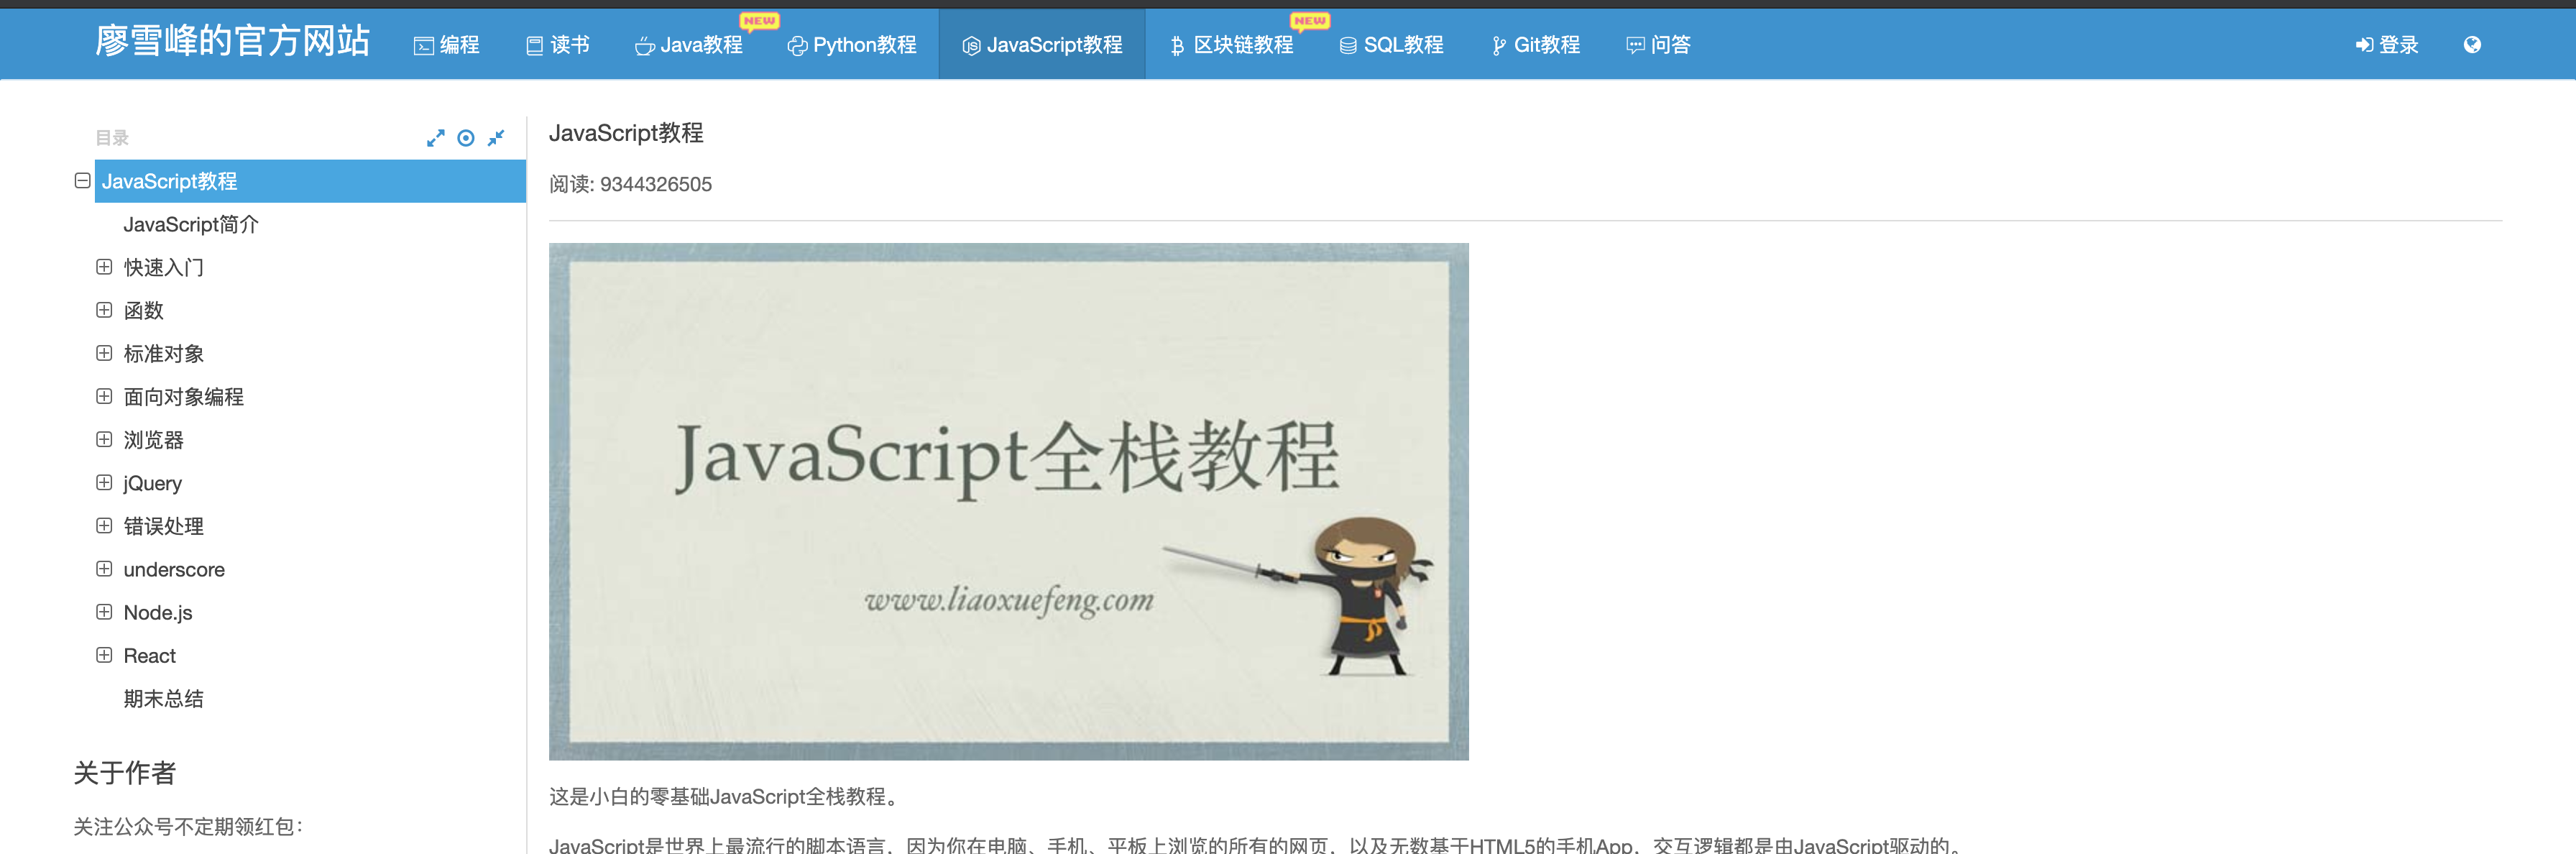Open the 问答 Q&A chat menu
Viewport: 2576px width, 854px height.
click(x=1657, y=45)
